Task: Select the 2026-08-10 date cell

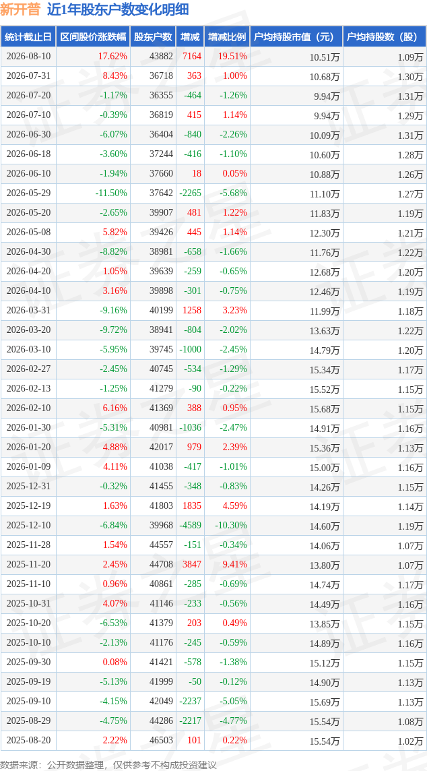Action: [28, 57]
